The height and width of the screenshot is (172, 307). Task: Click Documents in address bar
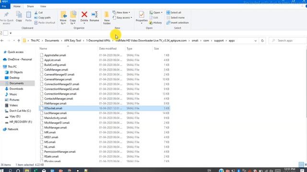tap(52, 41)
